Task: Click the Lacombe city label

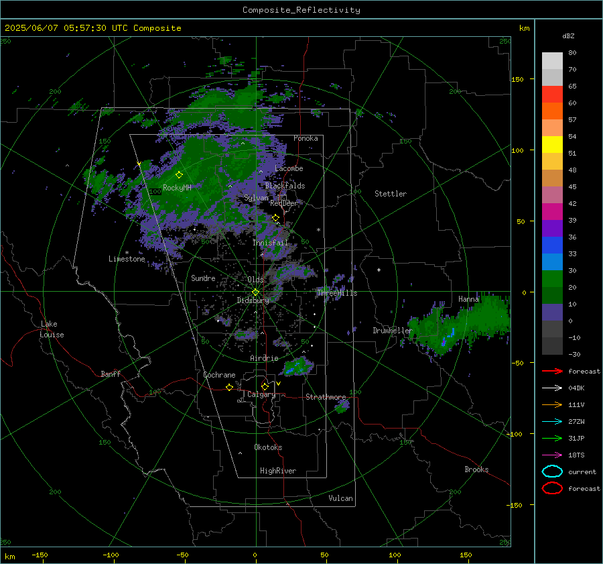Action: 289,168
